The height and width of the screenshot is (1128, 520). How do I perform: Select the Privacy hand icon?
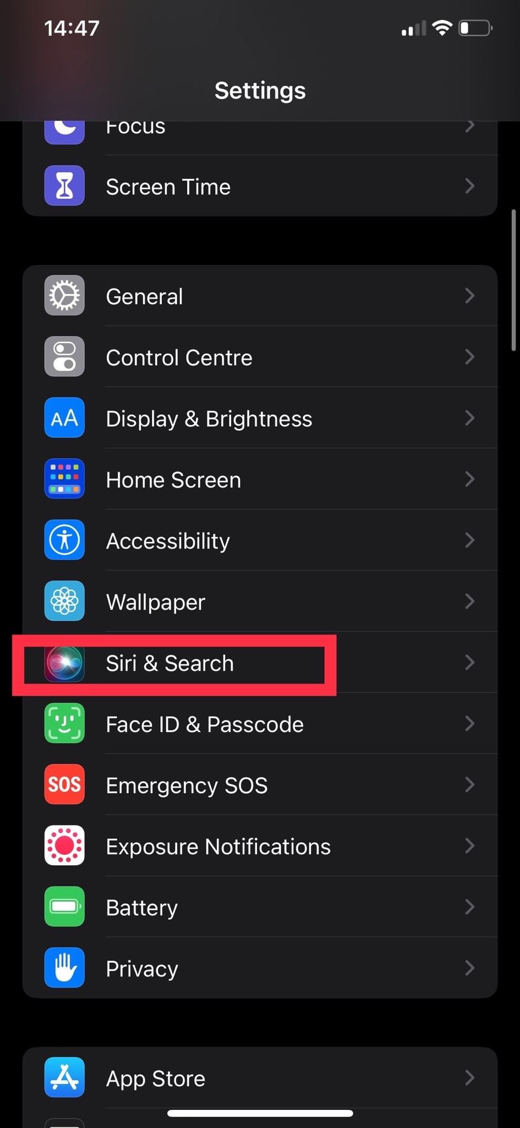64,968
